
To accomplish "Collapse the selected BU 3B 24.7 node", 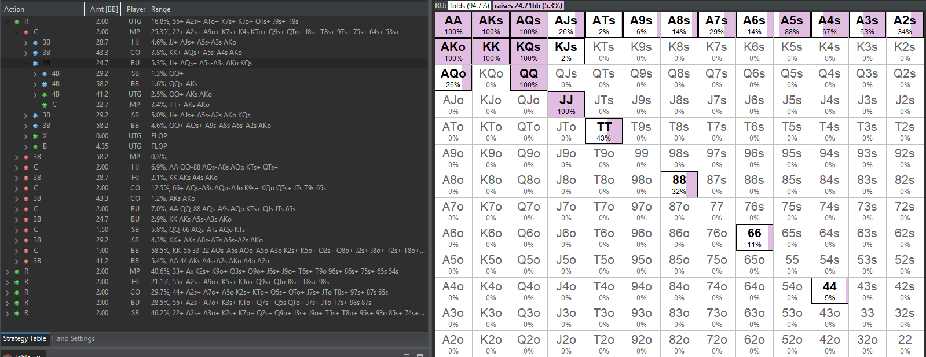I will (26, 63).
